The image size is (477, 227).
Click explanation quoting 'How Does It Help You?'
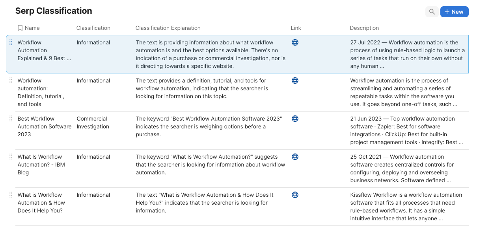(x=205, y=203)
